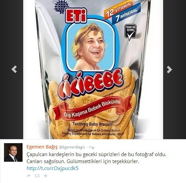Favorite the tweet with the star icon
Viewport: 186px width, 183px height.
[45, 176]
